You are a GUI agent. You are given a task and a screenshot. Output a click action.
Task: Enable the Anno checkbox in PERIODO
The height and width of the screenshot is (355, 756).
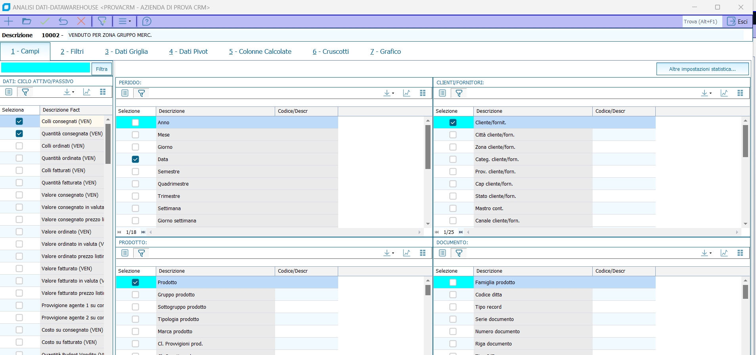tap(136, 122)
